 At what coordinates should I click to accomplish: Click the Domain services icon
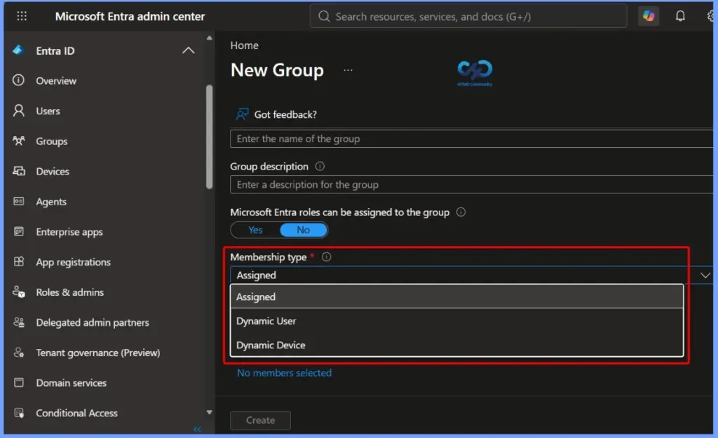pyautogui.click(x=19, y=382)
